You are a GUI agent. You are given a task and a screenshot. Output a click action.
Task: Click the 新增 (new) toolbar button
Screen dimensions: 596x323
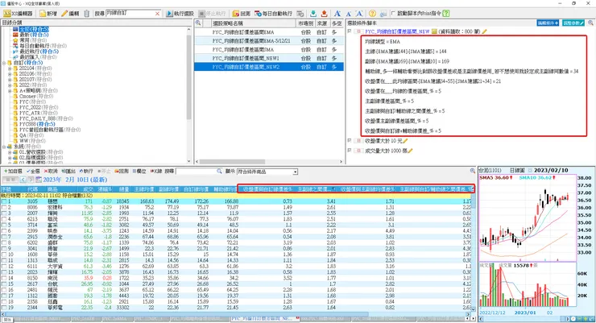pyautogui.click(x=48, y=14)
